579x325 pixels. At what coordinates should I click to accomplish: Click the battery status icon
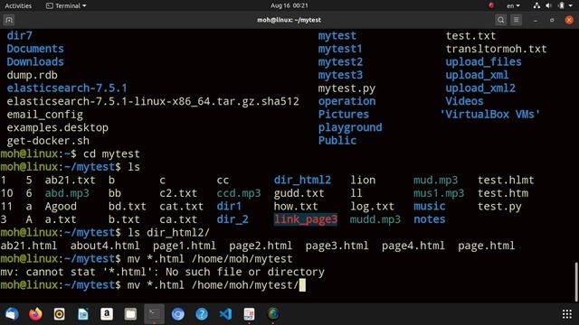coord(561,5)
